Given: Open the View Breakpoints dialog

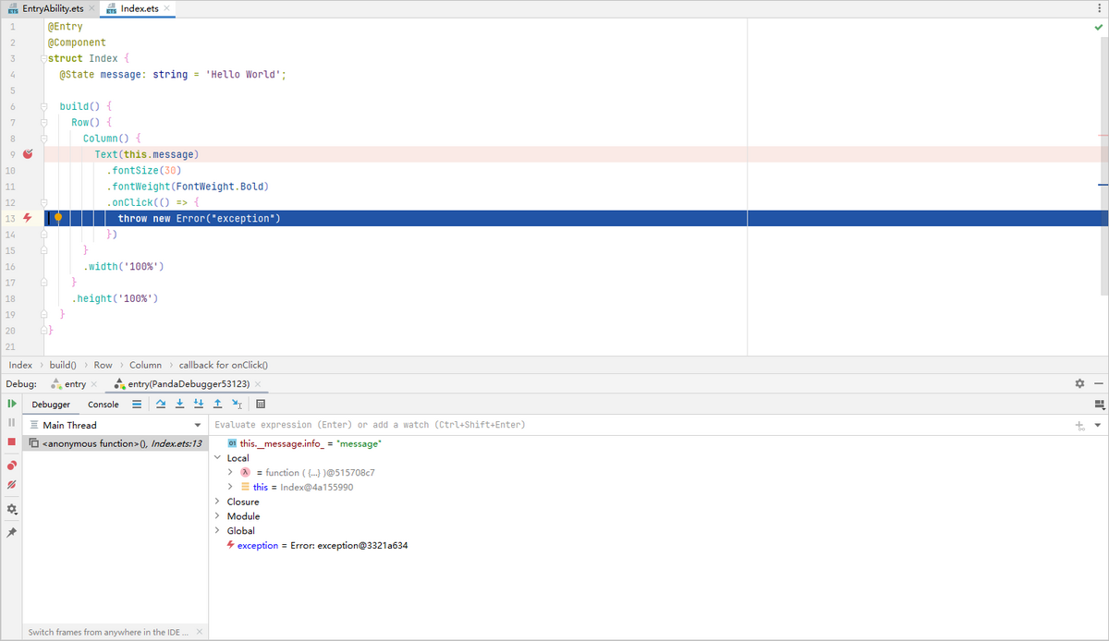Looking at the screenshot, I should coord(12,465).
